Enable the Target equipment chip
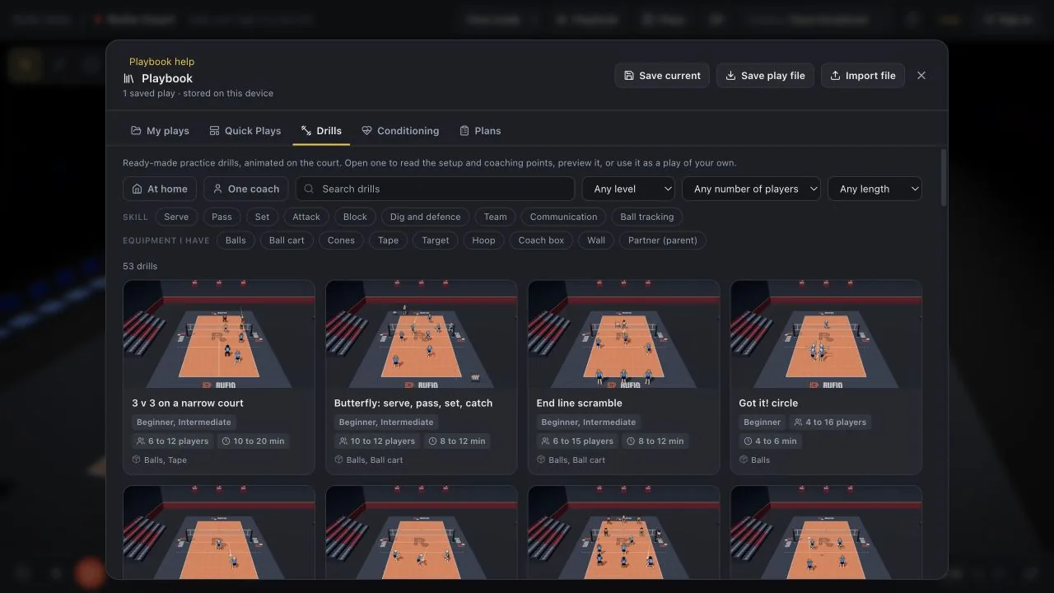Screen dimensions: 1054x593 tap(436, 240)
